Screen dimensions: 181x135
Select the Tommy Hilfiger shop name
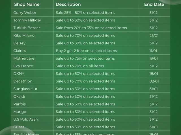click(27, 20)
